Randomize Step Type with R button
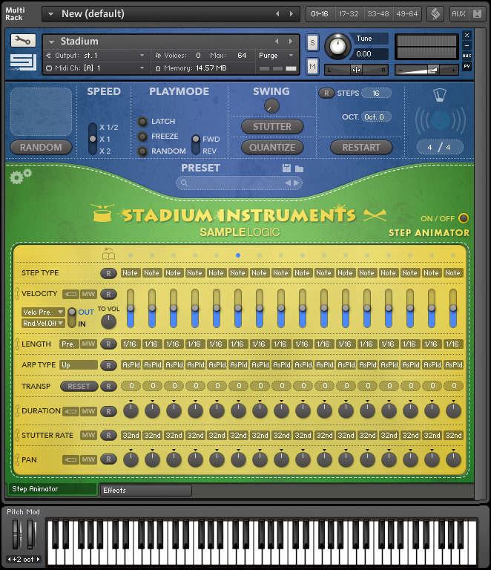This screenshot has height=570, width=491. (x=108, y=273)
